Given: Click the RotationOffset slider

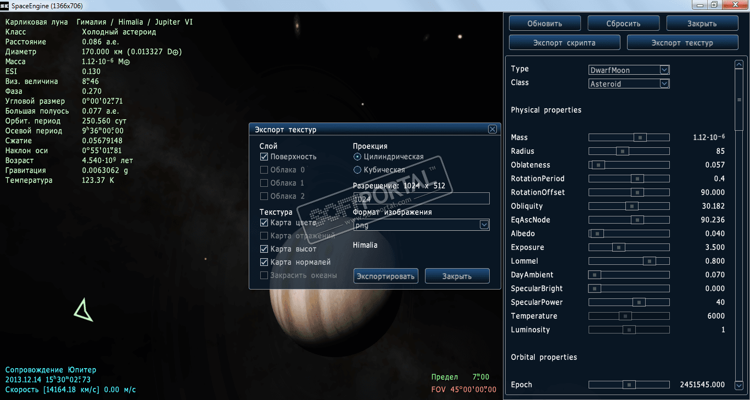Looking at the screenshot, I should pyautogui.click(x=629, y=192).
